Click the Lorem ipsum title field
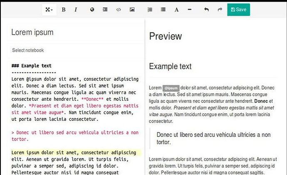Viewport: 287px width, 175px height. (x=75, y=32)
